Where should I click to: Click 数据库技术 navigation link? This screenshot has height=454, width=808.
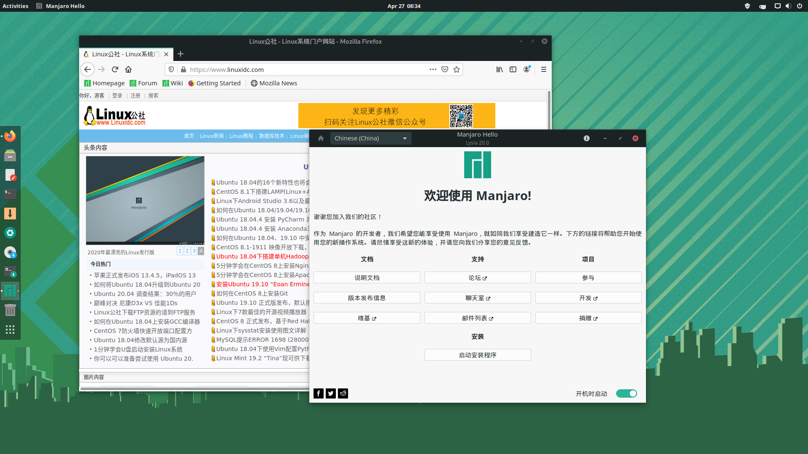[x=272, y=136]
